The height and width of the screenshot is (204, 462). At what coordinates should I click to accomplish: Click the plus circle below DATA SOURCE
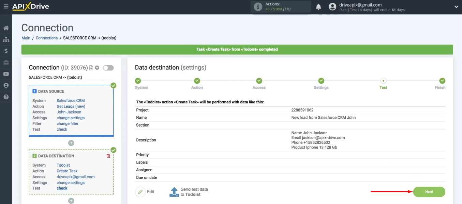point(71,143)
